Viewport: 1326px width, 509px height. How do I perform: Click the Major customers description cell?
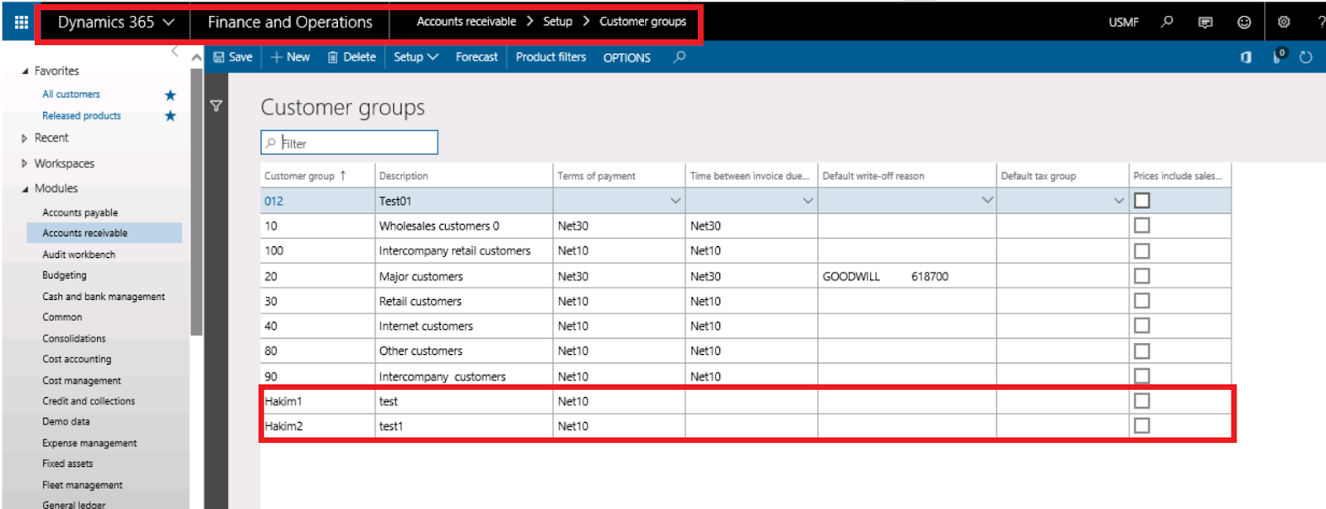pos(463,276)
